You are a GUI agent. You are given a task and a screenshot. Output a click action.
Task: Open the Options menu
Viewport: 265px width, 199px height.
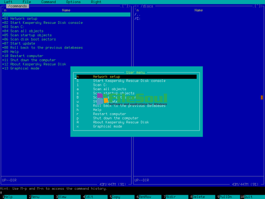click(73, 2)
